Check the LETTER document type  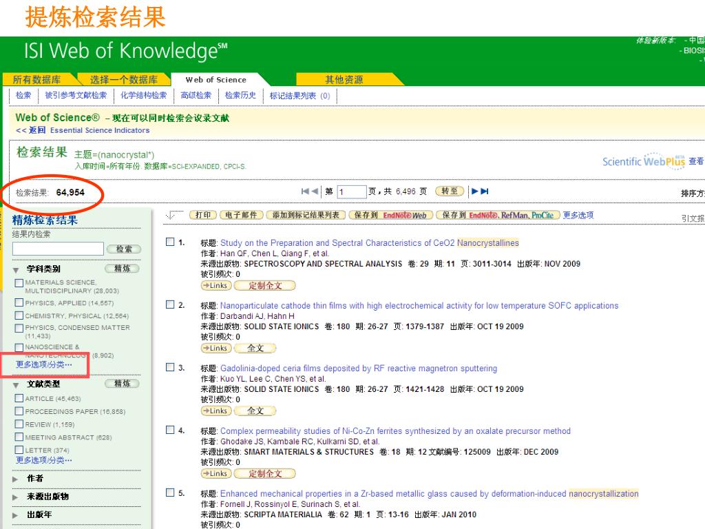pos(19,450)
